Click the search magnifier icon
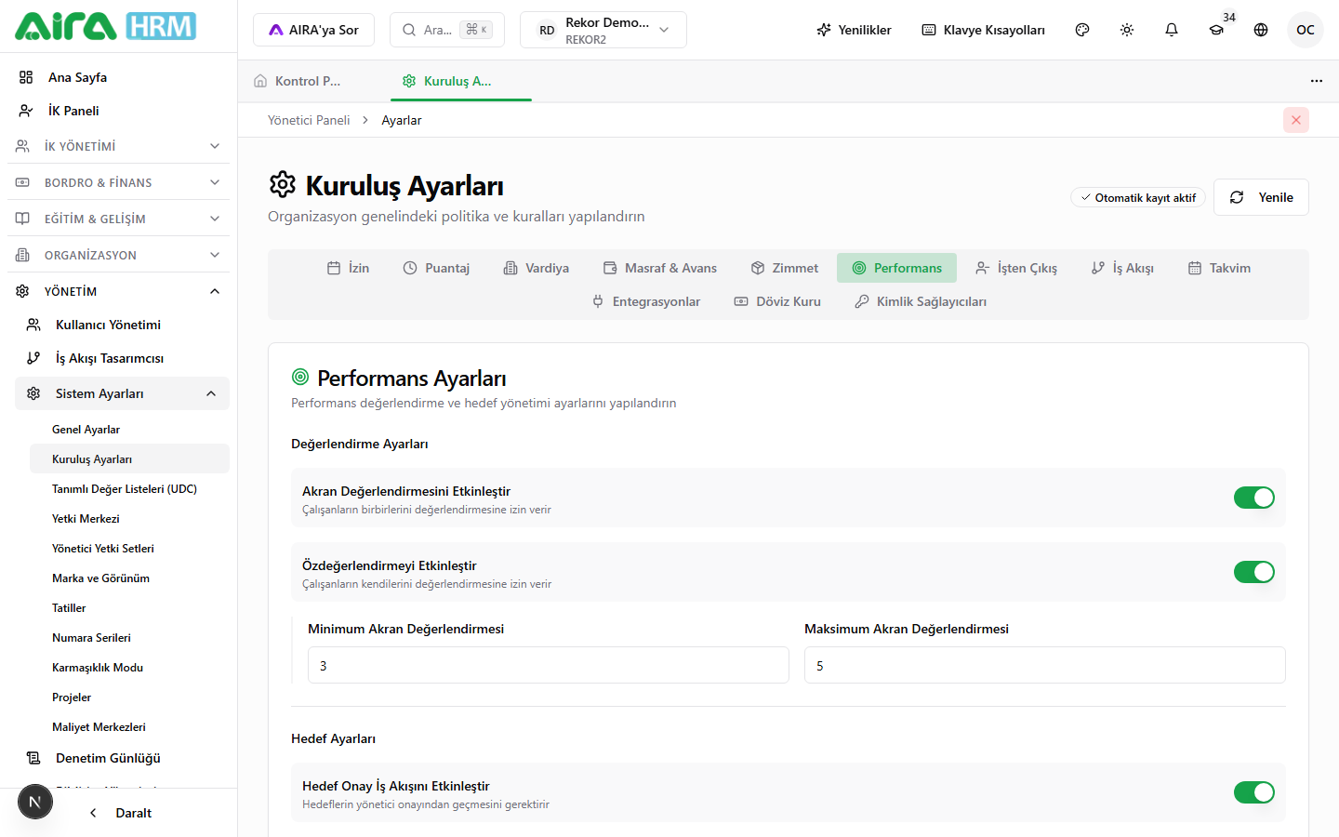Image resolution: width=1339 pixels, height=837 pixels. coord(409,30)
